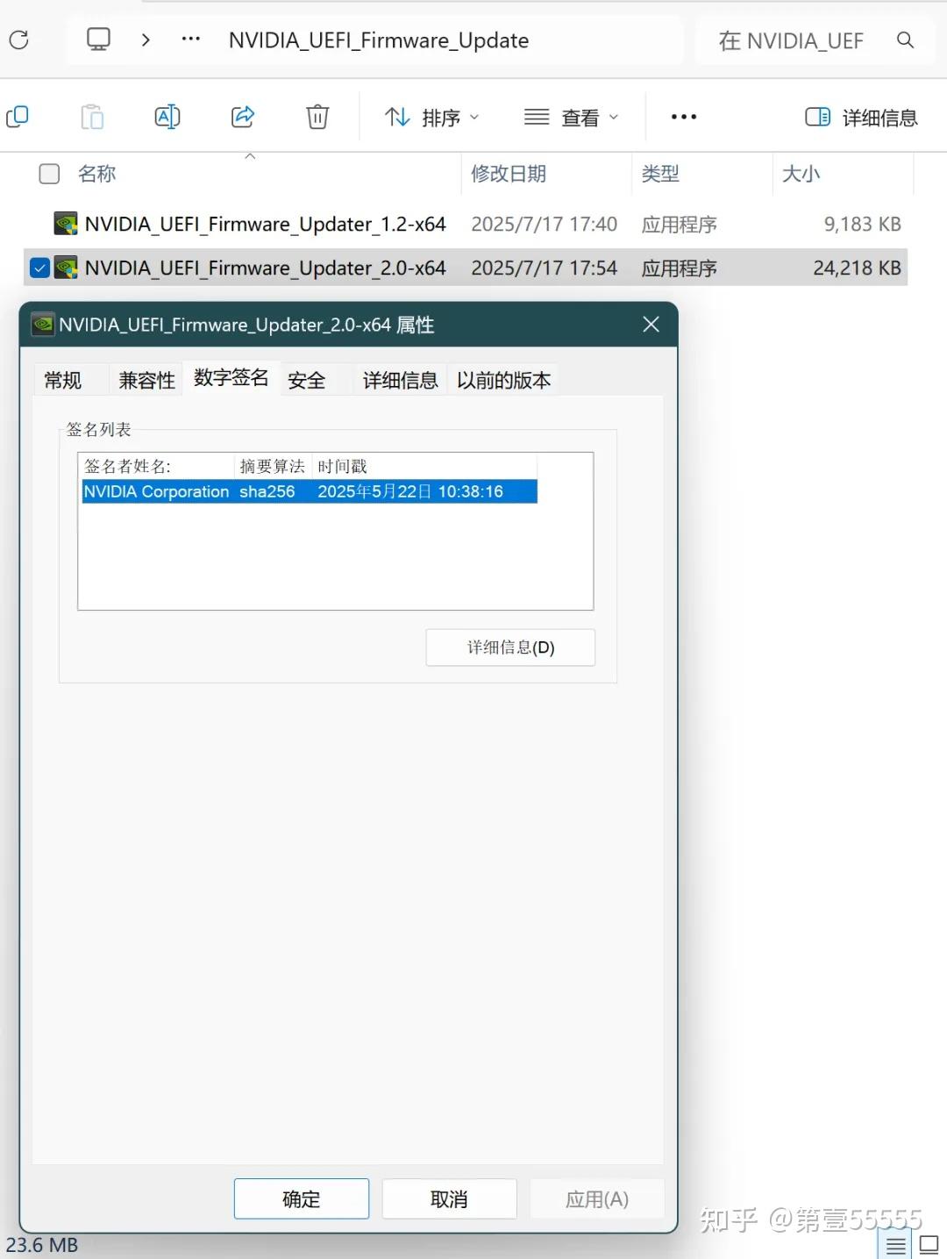Image resolution: width=947 pixels, height=1259 pixels.
Task: Paste from clipboard via toolbar icon
Action: coord(92,116)
